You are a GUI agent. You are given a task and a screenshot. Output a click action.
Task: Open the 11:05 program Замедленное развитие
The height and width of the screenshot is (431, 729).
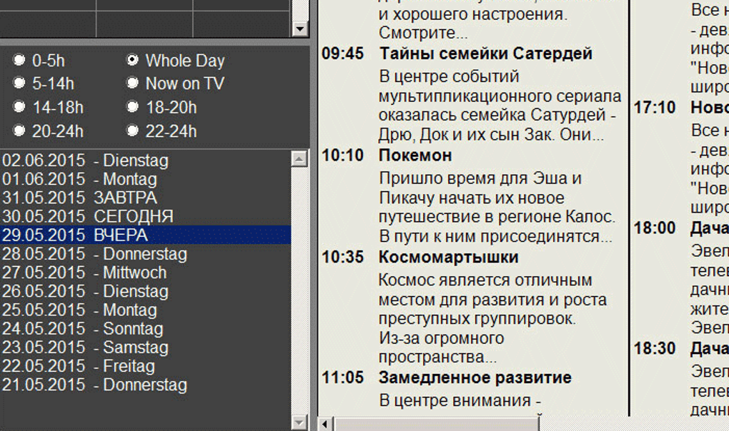[475, 377]
